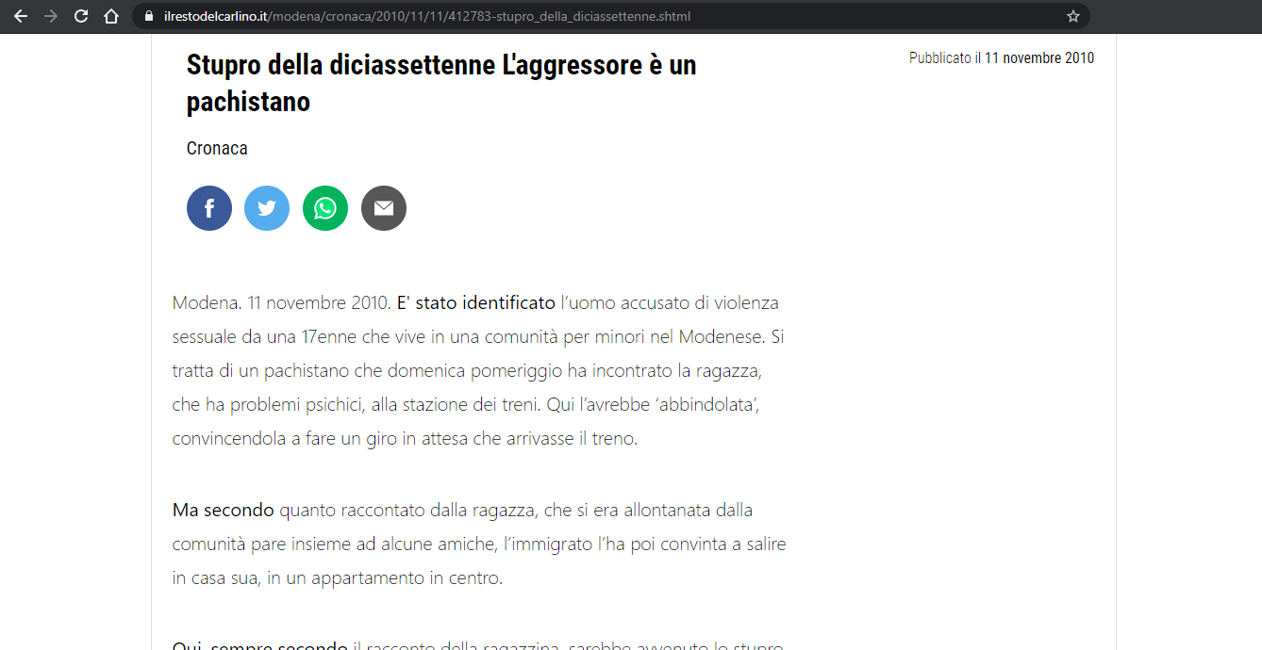The height and width of the screenshot is (650, 1262).
Task: Share the article on Facebook
Action: tap(209, 208)
